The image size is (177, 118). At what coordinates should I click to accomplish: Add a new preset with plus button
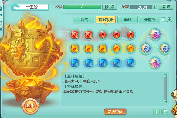click(x=169, y=20)
